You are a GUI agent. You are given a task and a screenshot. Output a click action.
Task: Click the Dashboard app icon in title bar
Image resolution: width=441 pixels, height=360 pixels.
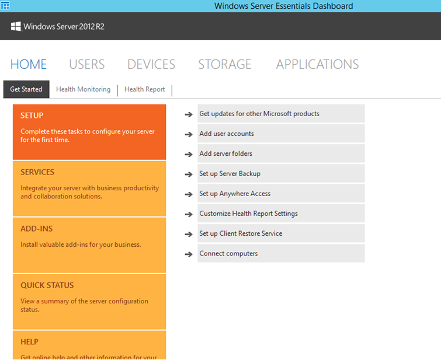5,5
